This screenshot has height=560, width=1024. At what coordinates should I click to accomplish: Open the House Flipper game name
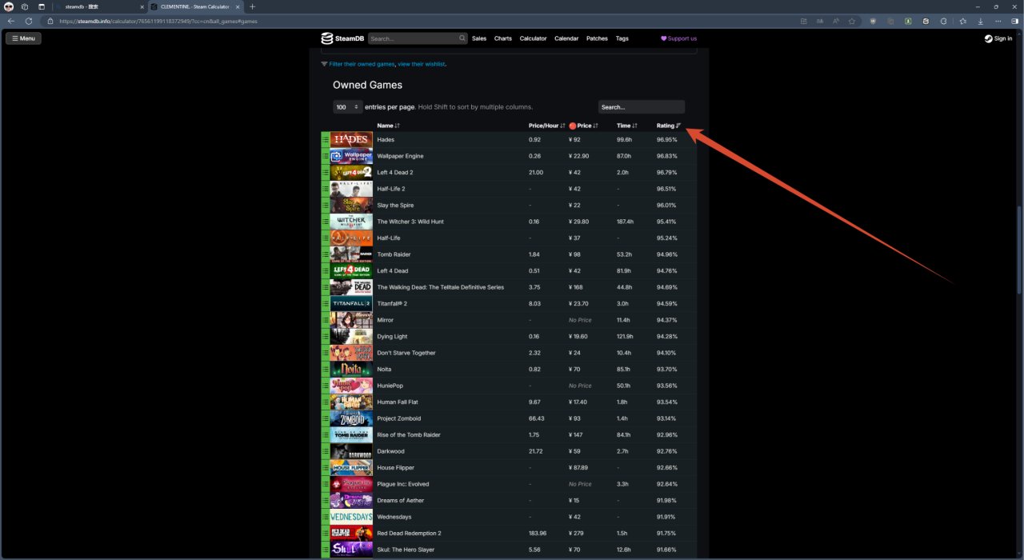(396, 468)
